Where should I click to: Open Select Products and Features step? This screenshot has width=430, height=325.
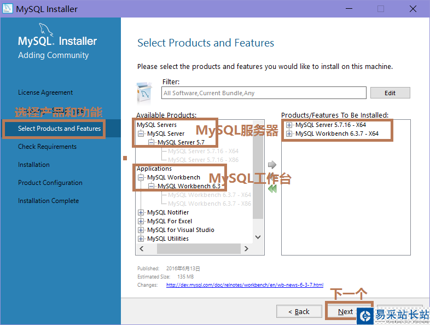tap(59, 129)
